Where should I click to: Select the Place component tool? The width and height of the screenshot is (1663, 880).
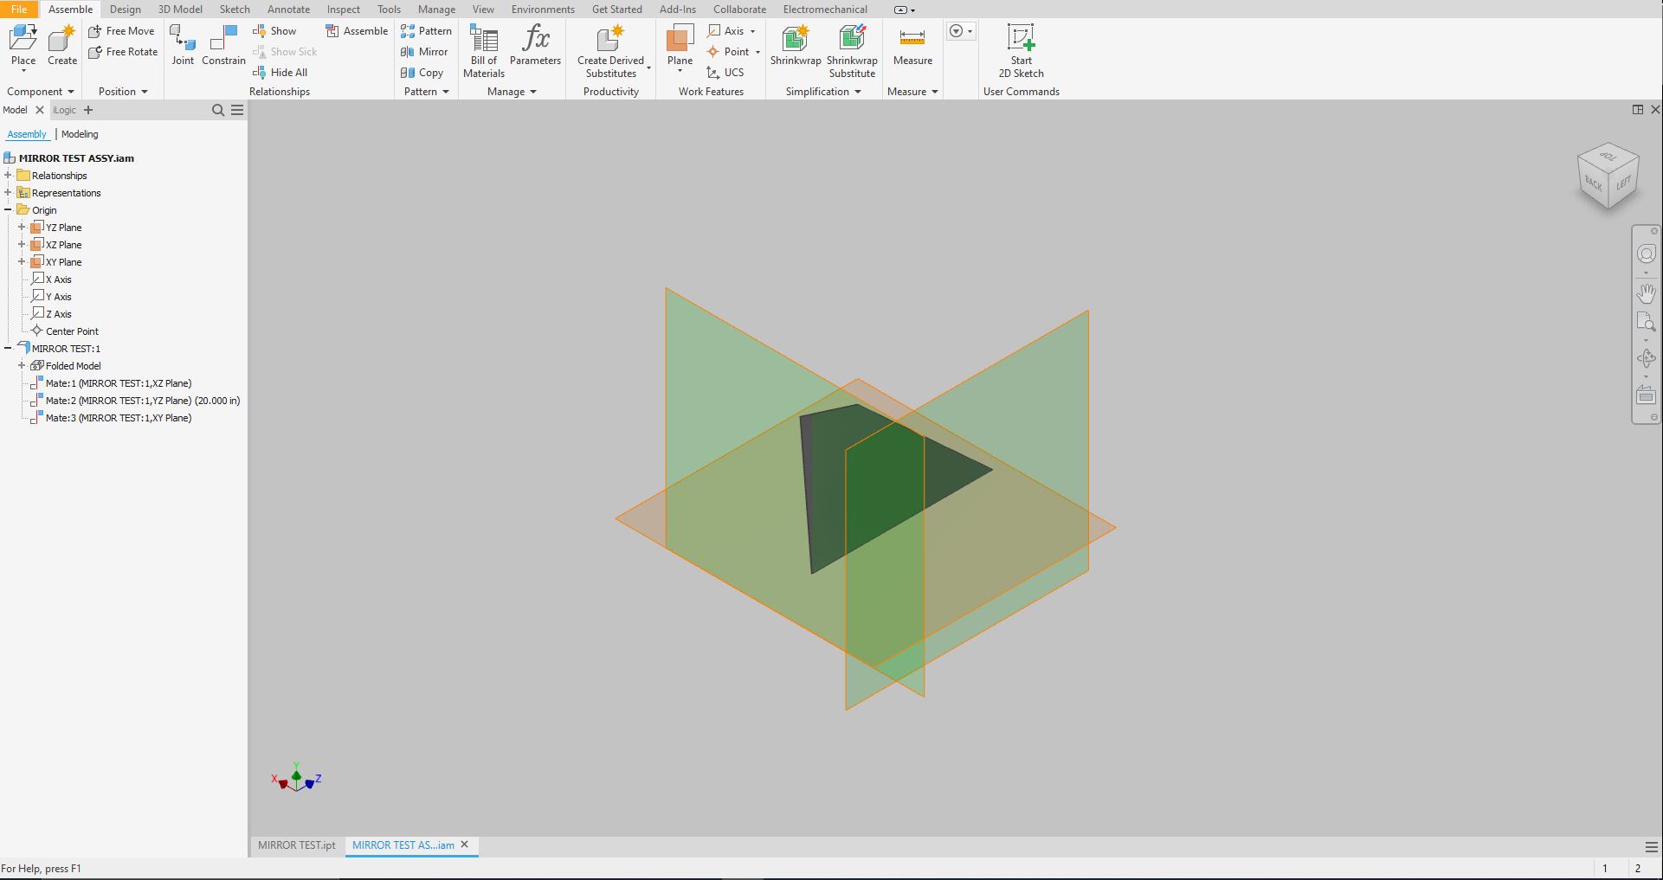point(23,46)
